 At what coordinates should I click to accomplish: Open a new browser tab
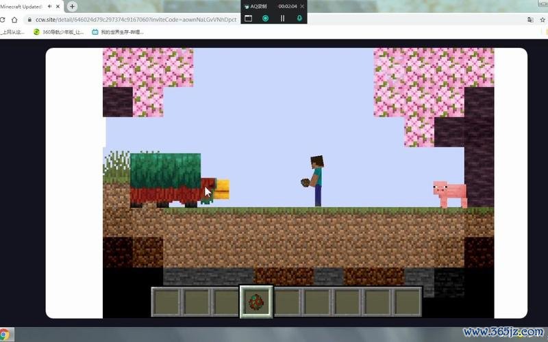pos(73,6)
